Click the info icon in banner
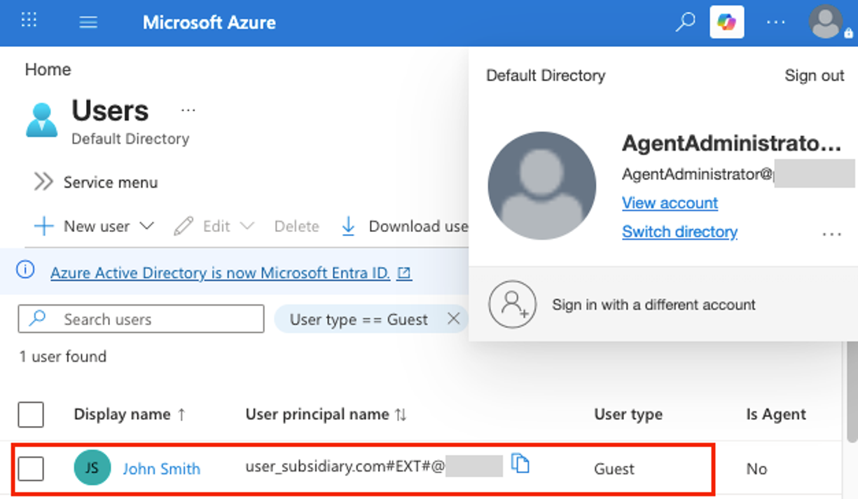858x499 pixels. pos(25,270)
